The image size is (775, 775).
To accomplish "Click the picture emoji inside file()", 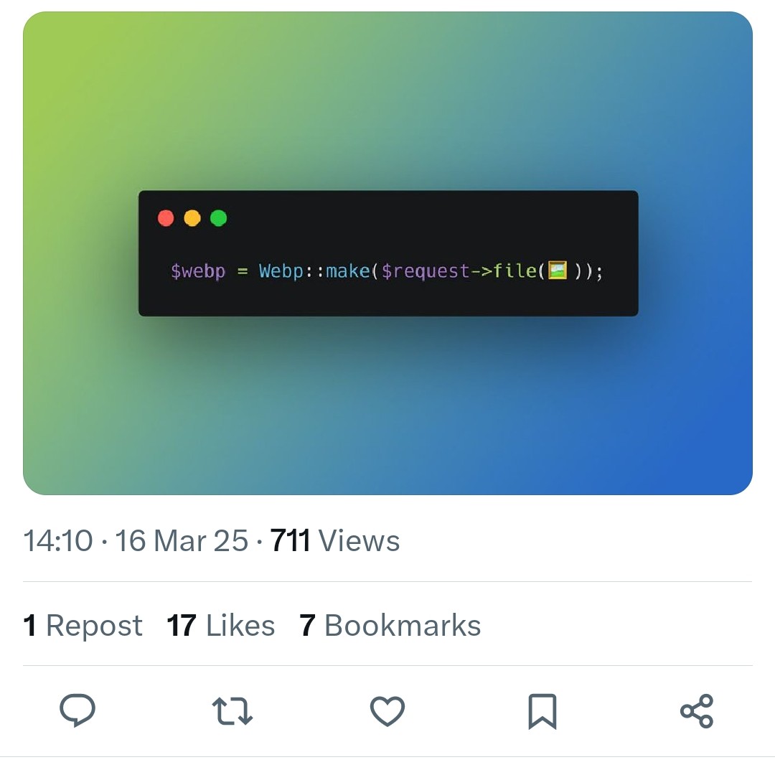I will coord(558,271).
